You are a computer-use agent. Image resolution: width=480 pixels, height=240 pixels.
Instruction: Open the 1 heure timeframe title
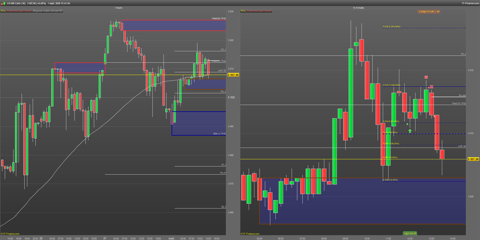[x=118, y=8]
